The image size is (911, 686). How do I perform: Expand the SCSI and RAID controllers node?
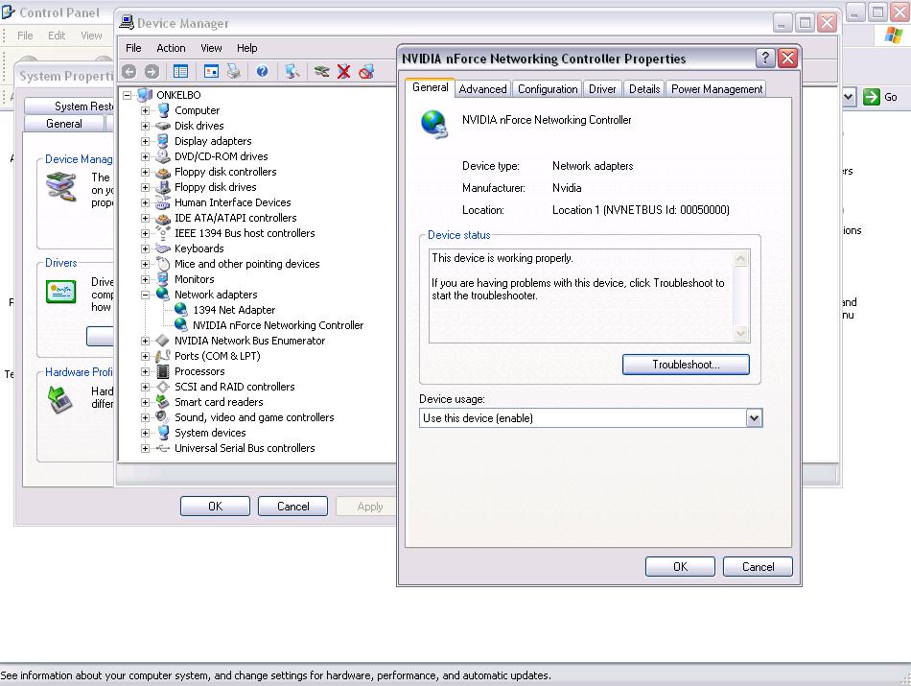(x=145, y=387)
